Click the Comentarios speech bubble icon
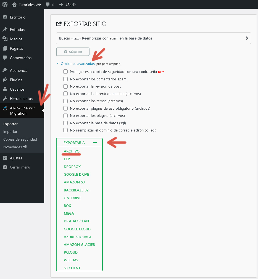Image resolution: width=258 pixels, height=279 pixels. click(x=5, y=57)
